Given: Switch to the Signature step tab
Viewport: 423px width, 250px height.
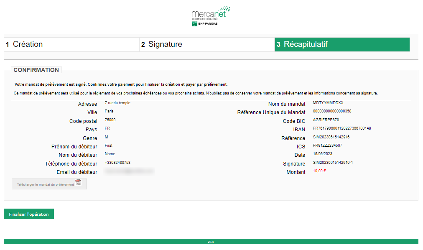Looking at the screenshot, I should (x=206, y=44).
